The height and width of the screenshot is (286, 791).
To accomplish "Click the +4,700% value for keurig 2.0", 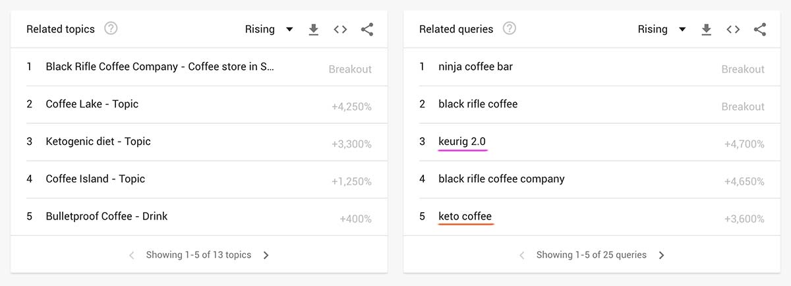I will tap(744, 144).
